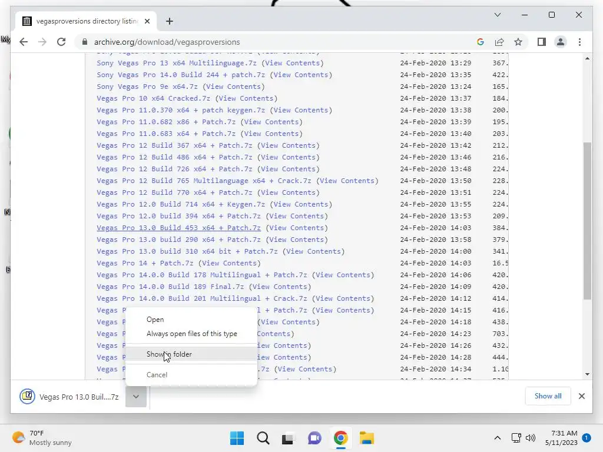Viewport: 603px width, 452px height.
Task: Choose Open from download menu
Action: pos(155,320)
